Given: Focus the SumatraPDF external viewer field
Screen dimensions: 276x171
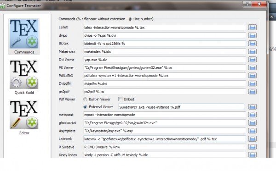Looking at the screenshot, I should point(181,107).
